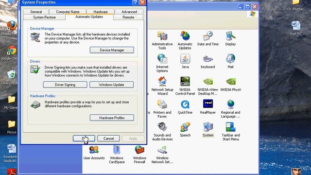Image resolution: width=311 pixels, height=175 pixels.
Task: Select the Hardware tab
Action: point(101,12)
